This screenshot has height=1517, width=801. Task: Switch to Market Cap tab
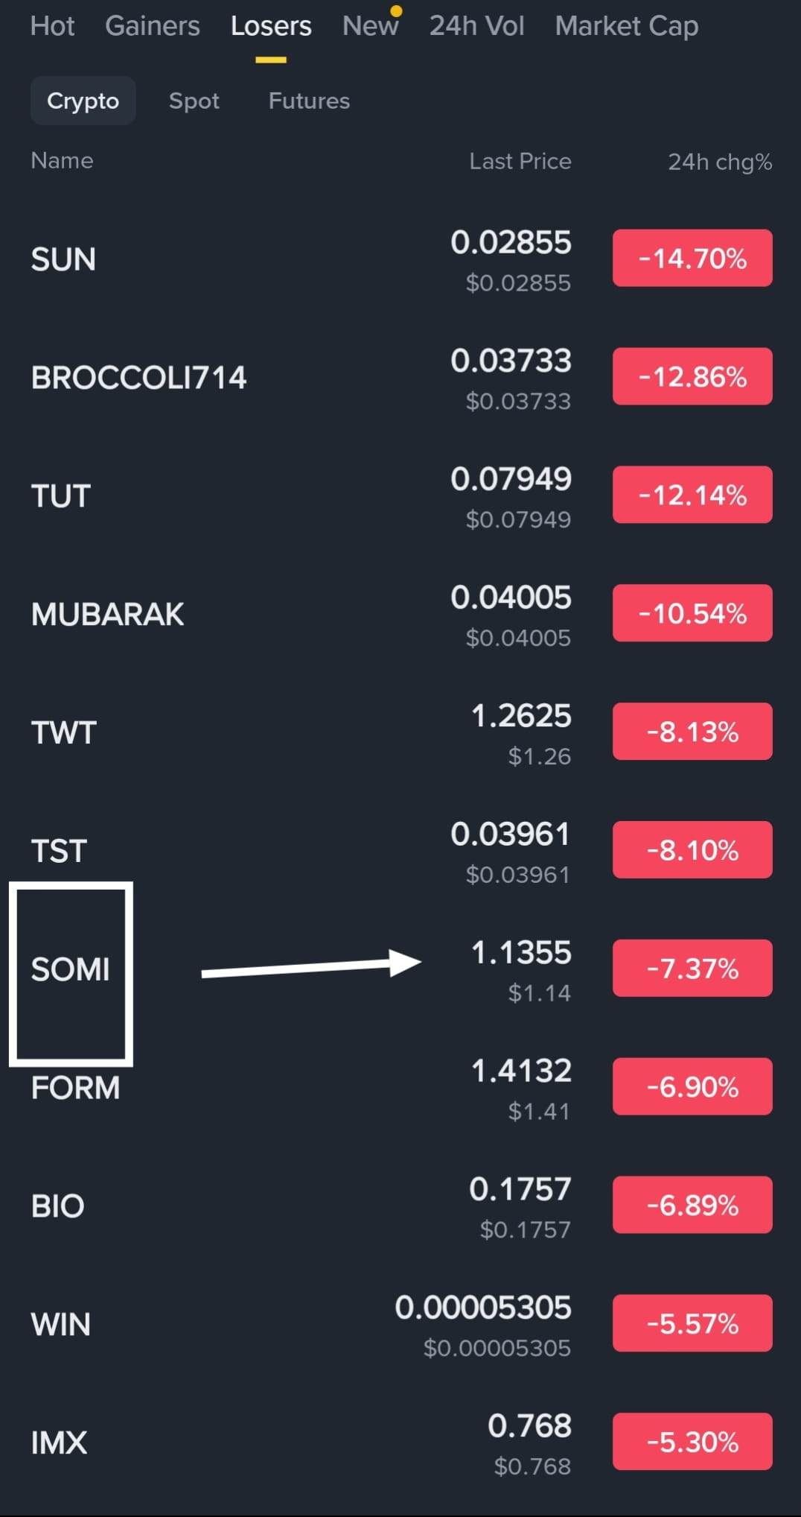coord(627,26)
